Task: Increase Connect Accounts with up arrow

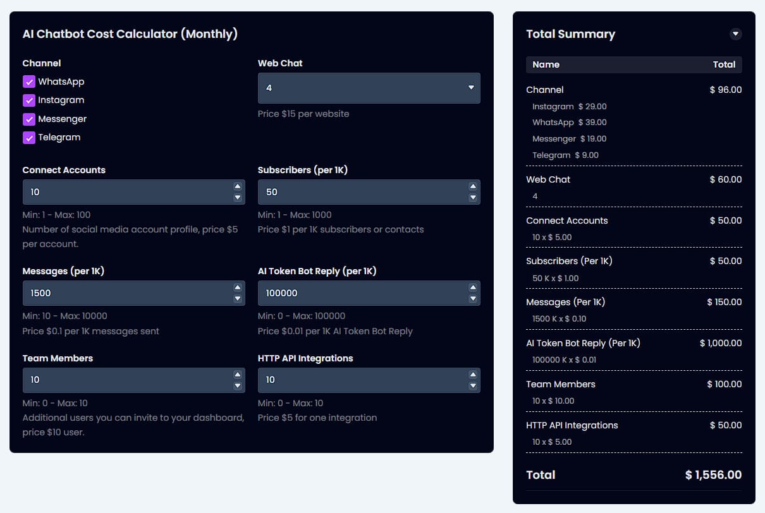Action: [238, 186]
